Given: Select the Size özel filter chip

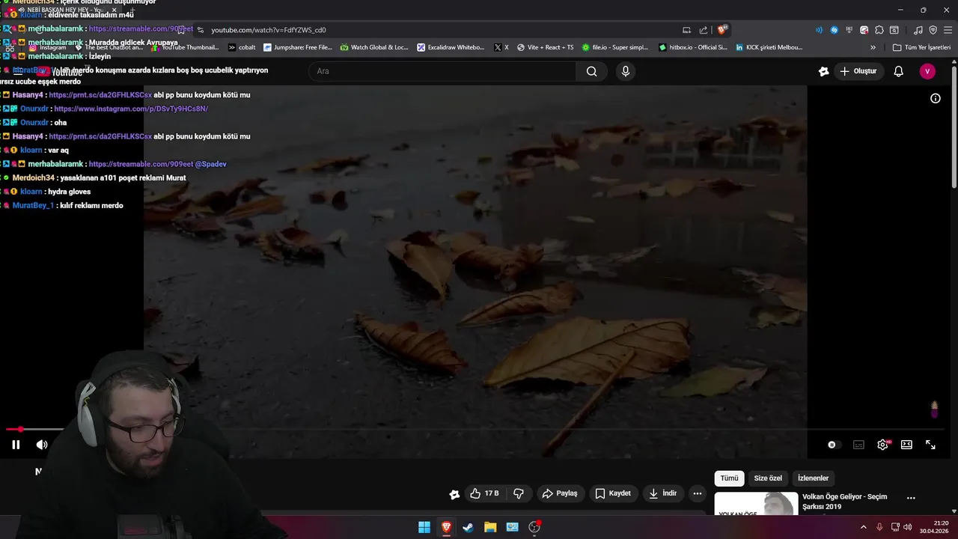Looking at the screenshot, I should 768,478.
